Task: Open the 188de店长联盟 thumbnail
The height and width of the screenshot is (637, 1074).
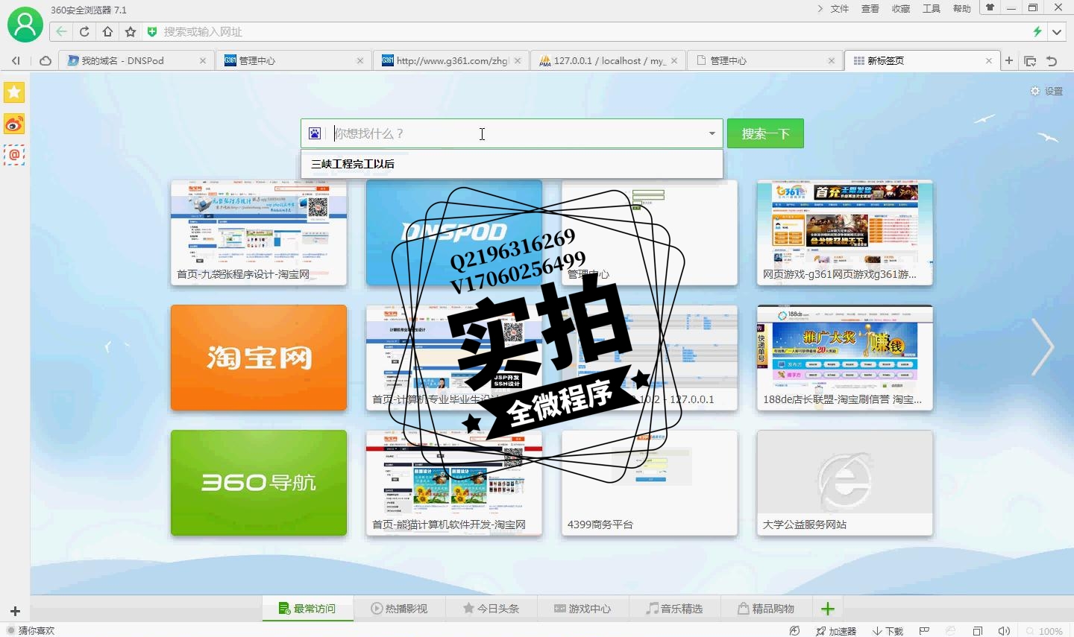Action: click(845, 358)
